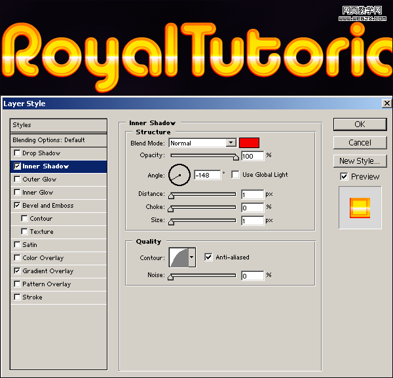Open the contour curve thumbnail
Viewport: 393px width, 378px height.
click(179, 257)
